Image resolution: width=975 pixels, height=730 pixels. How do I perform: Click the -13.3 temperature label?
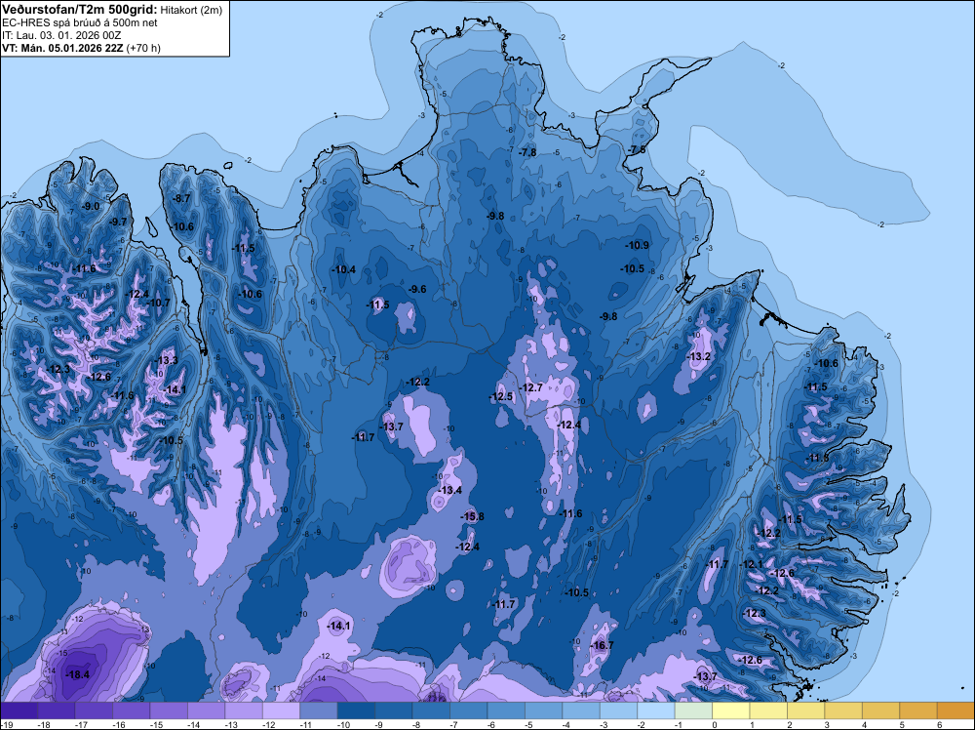(x=167, y=360)
